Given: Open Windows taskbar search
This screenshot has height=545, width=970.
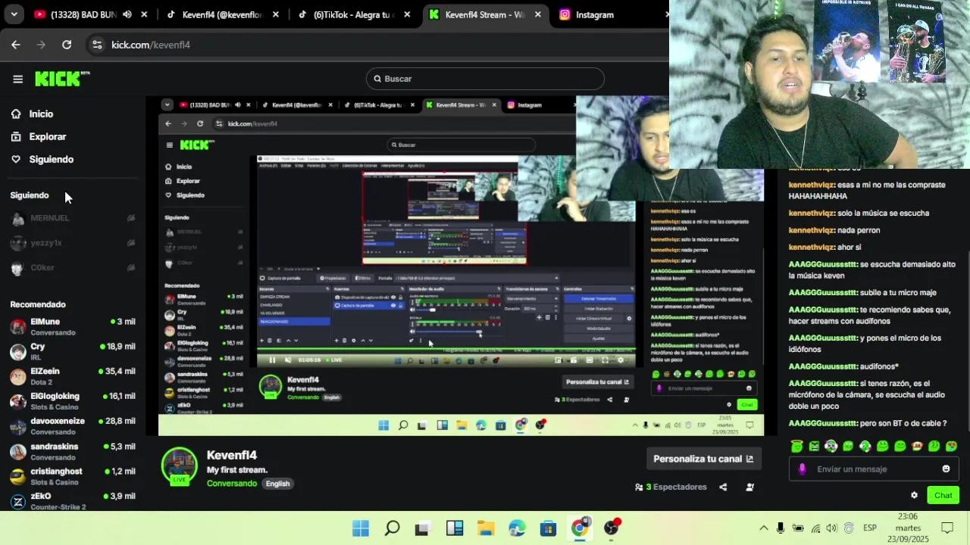Looking at the screenshot, I should coord(392,528).
